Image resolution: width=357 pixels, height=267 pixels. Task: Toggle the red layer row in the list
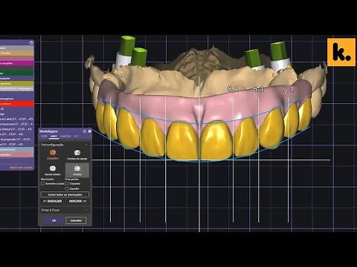coord(16,104)
